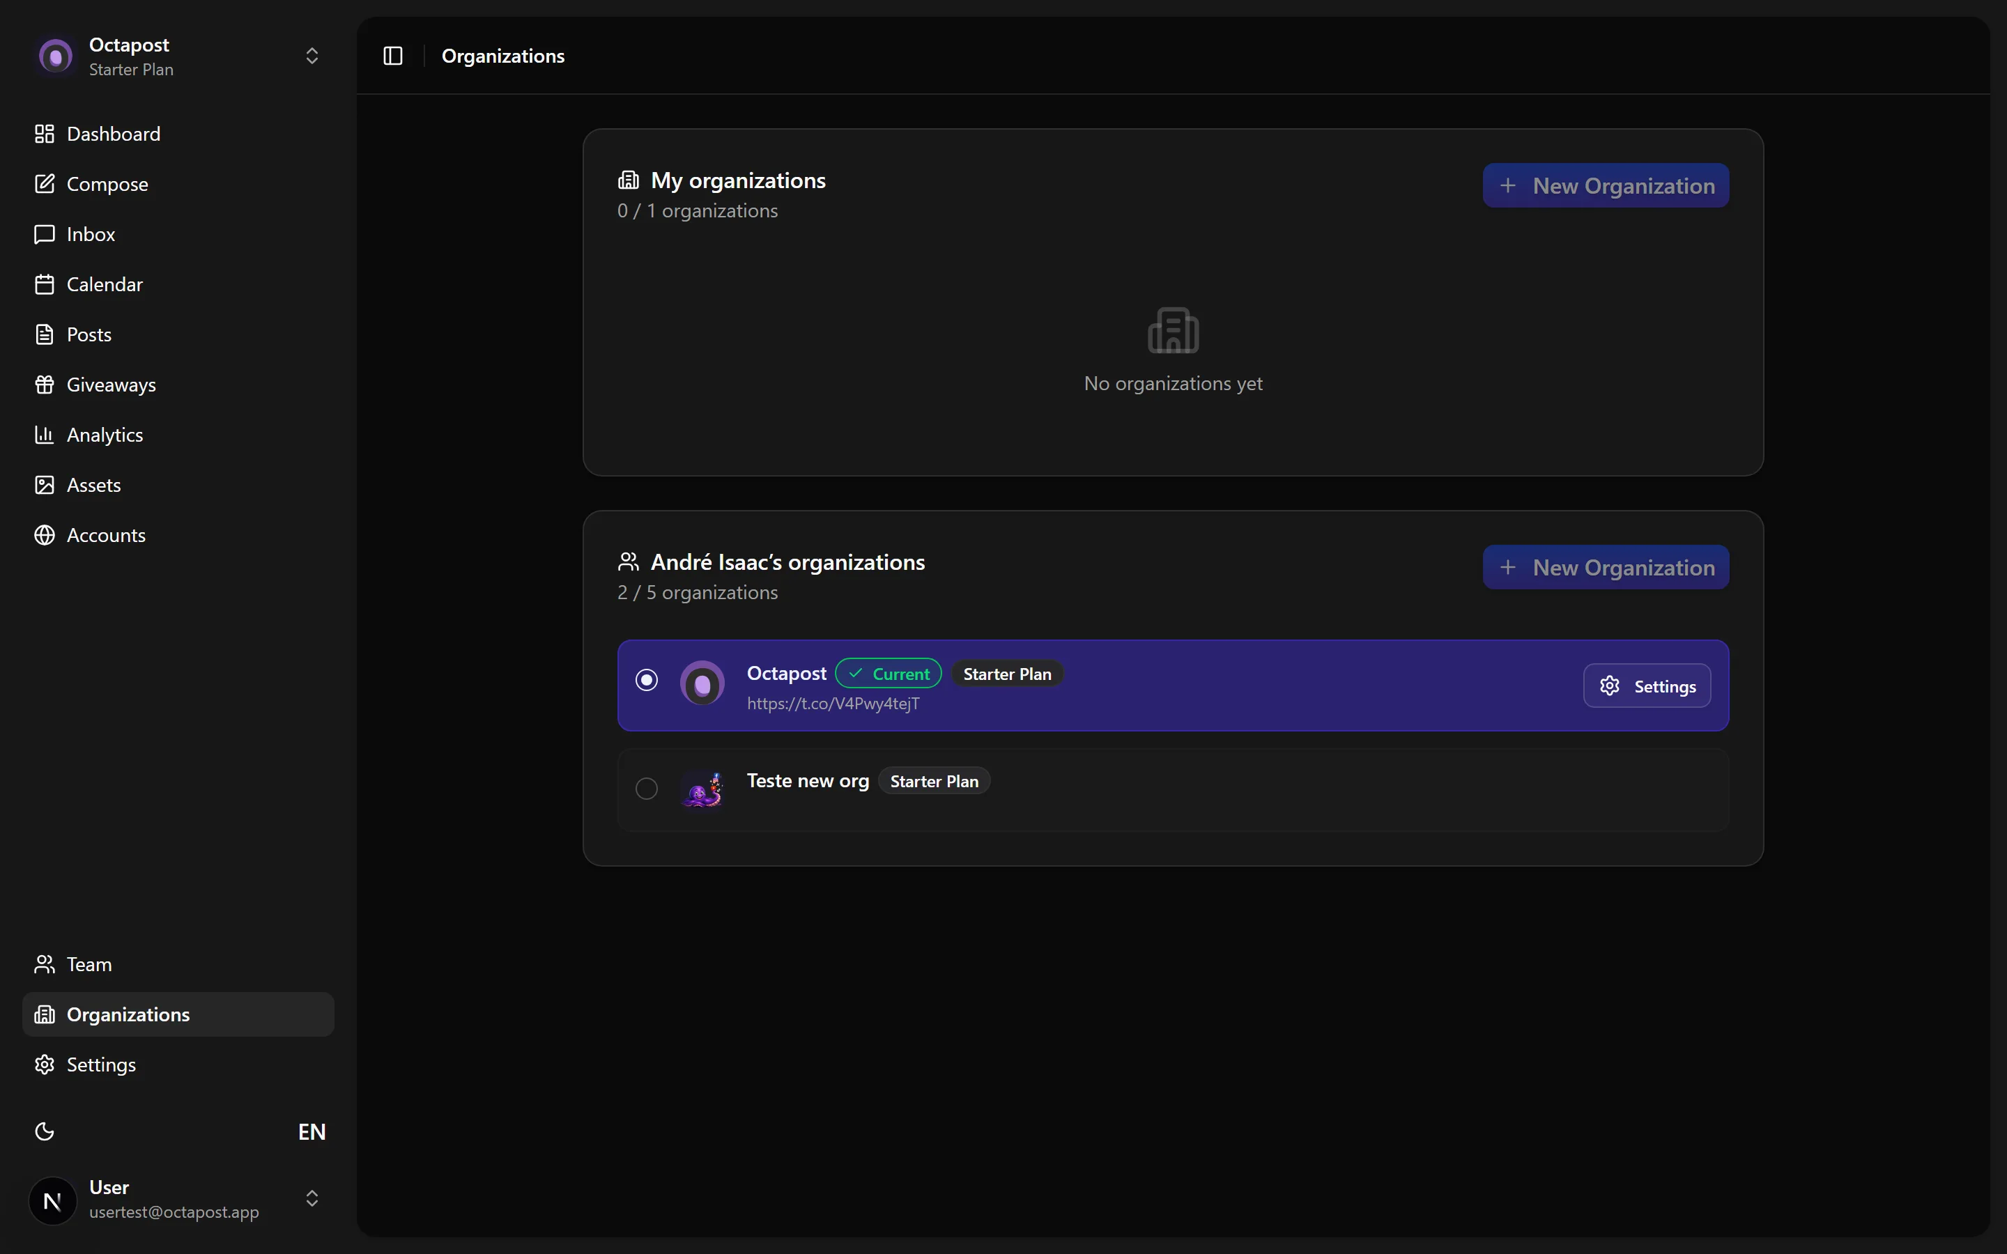Select the Teste new org radio button
This screenshot has width=2007, height=1254.
tap(647, 788)
